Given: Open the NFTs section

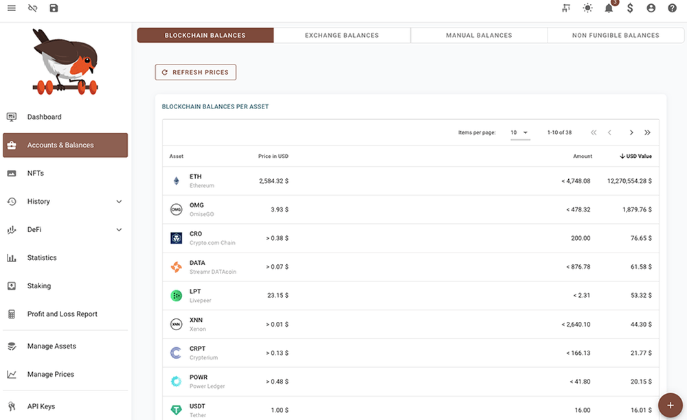Looking at the screenshot, I should [x=65, y=173].
